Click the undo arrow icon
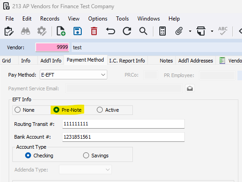This screenshot has width=242, height=182. click(x=110, y=31)
